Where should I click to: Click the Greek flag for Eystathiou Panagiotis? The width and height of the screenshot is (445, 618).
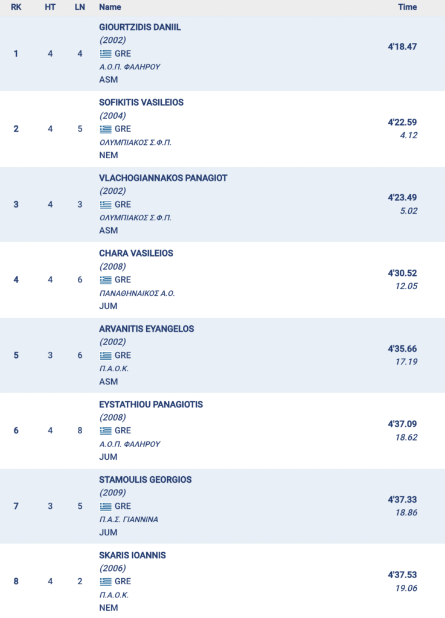[x=106, y=431]
